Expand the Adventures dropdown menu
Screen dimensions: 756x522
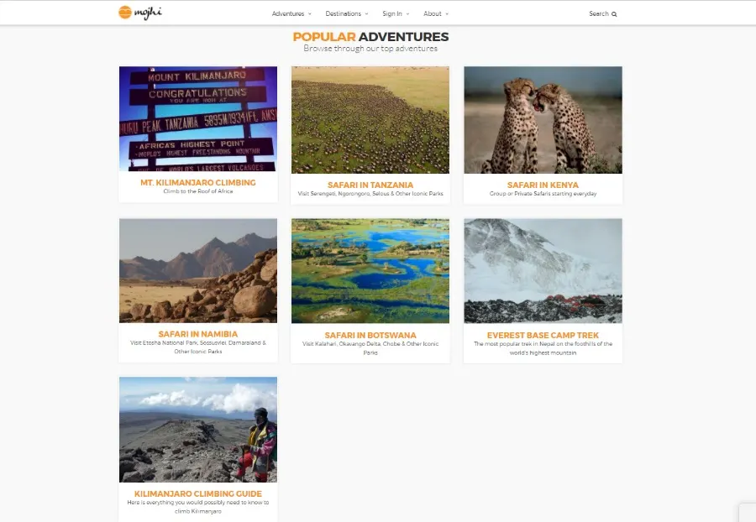[291, 13]
